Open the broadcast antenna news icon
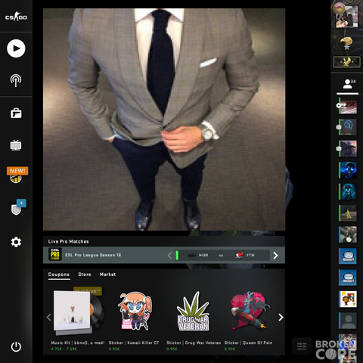This screenshot has height=363, width=363. click(x=16, y=81)
